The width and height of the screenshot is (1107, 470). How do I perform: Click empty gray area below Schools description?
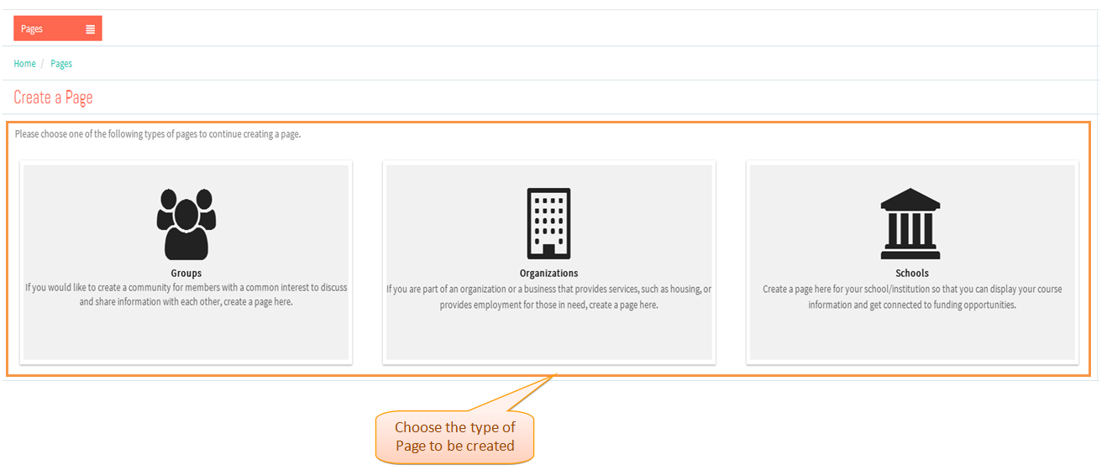pyautogui.click(x=912, y=337)
